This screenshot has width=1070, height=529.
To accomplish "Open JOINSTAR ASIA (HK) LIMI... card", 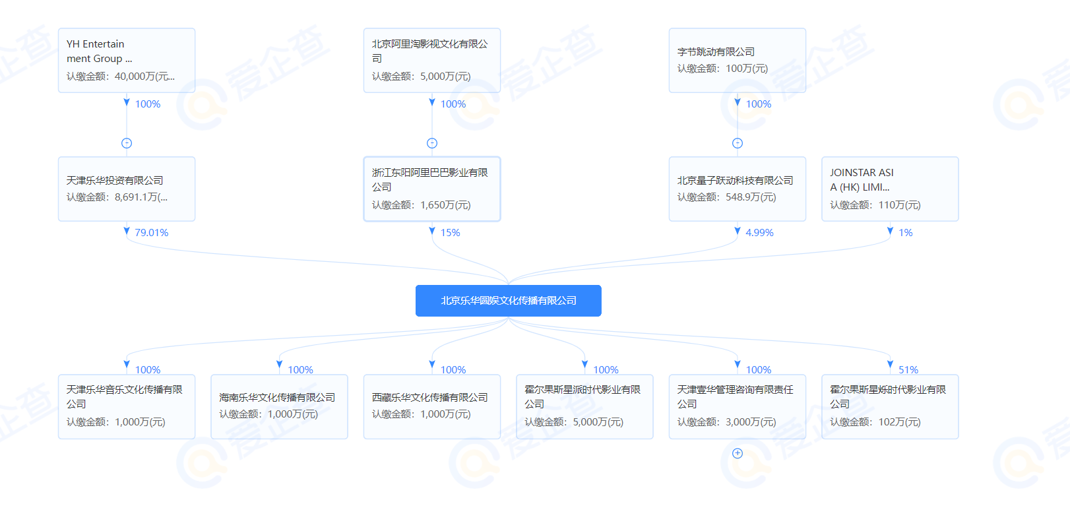I will click(x=890, y=189).
